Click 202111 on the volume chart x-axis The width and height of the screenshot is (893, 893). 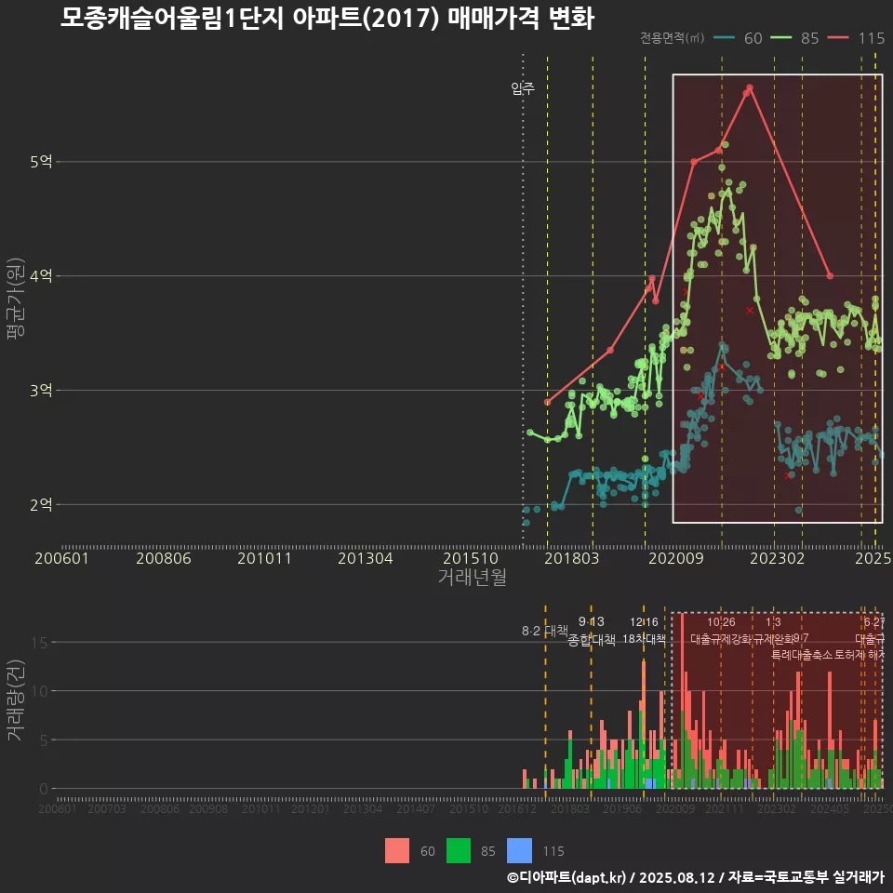click(x=724, y=808)
